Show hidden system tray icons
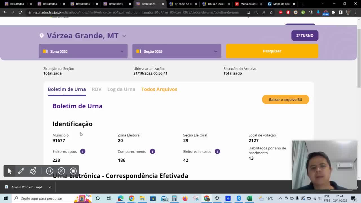This screenshot has height=203, width=361. tap(281, 198)
